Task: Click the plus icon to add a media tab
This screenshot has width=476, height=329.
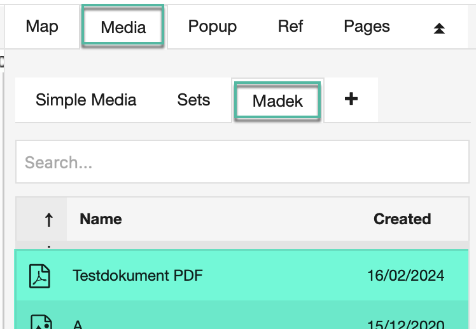Action: (351, 99)
